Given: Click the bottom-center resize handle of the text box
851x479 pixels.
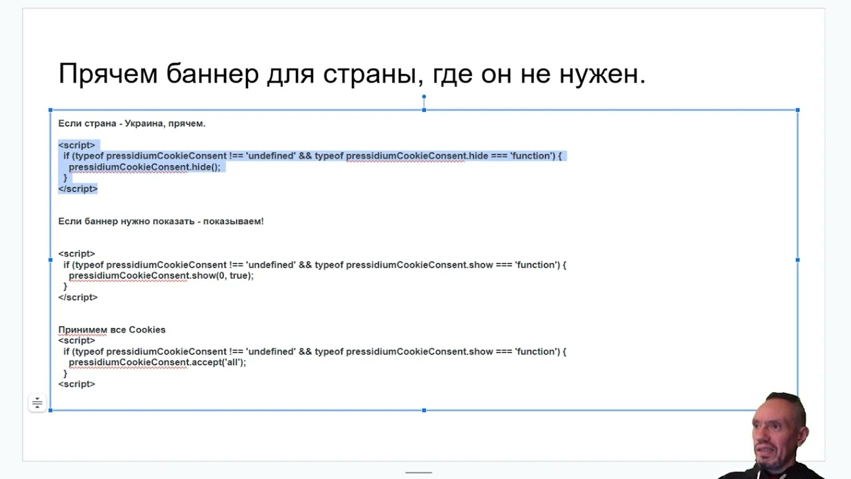Looking at the screenshot, I should pyautogui.click(x=424, y=410).
